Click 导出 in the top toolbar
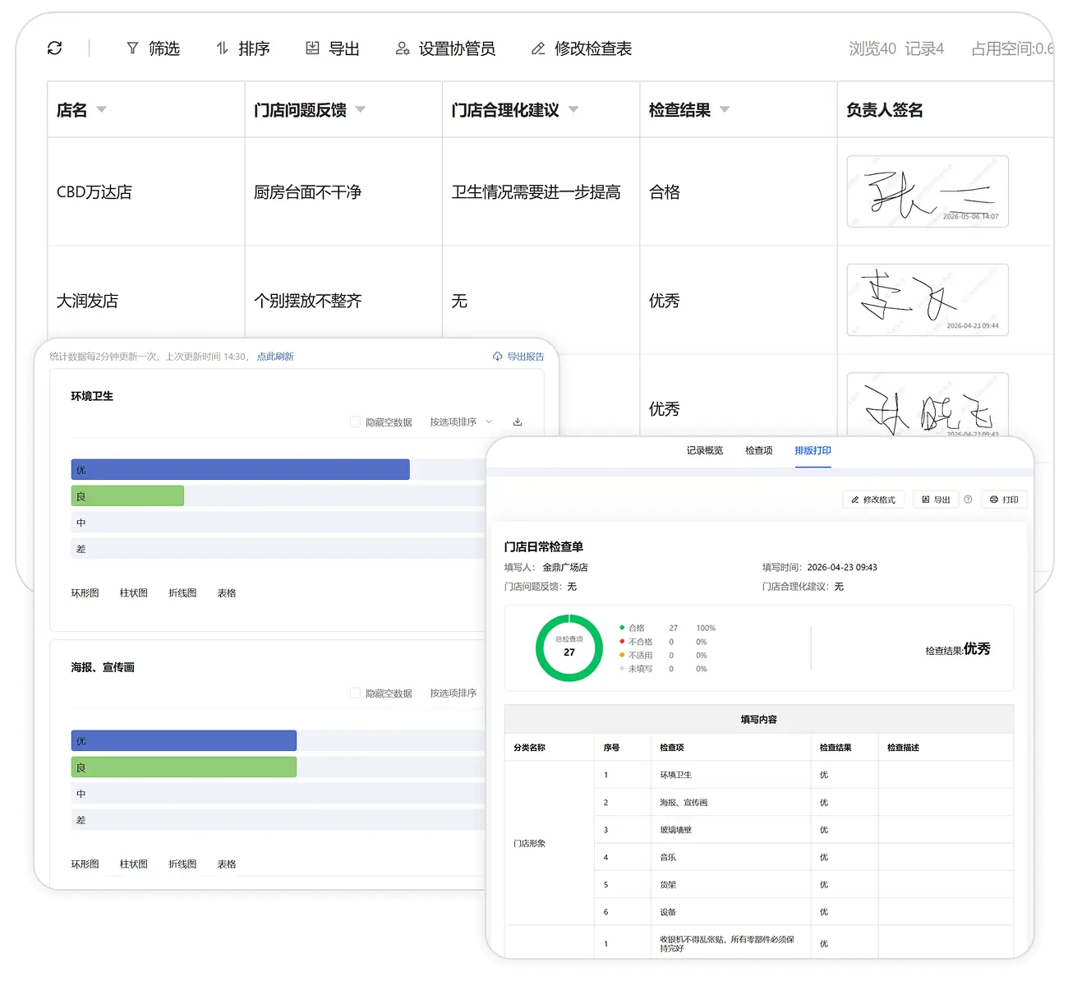Screen dimensions: 1068x986 pos(333,48)
